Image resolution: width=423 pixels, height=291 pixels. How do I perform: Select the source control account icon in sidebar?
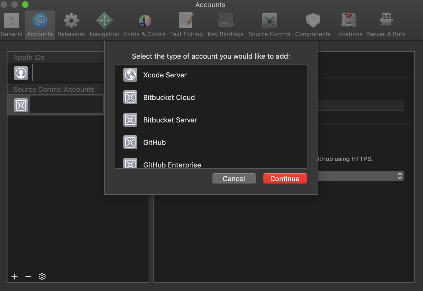tap(21, 105)
